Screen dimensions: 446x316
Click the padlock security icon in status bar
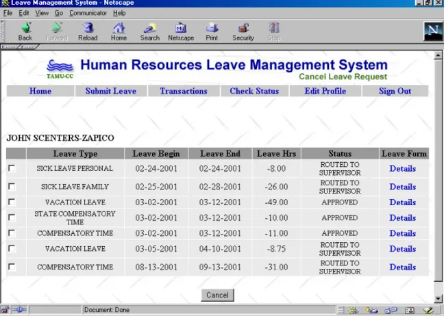point(5,310)
